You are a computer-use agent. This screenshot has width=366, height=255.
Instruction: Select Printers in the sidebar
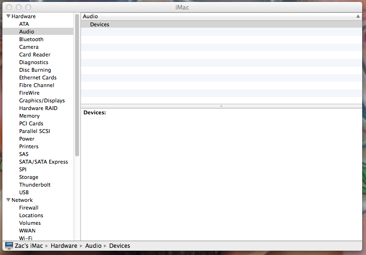(29, 146)
